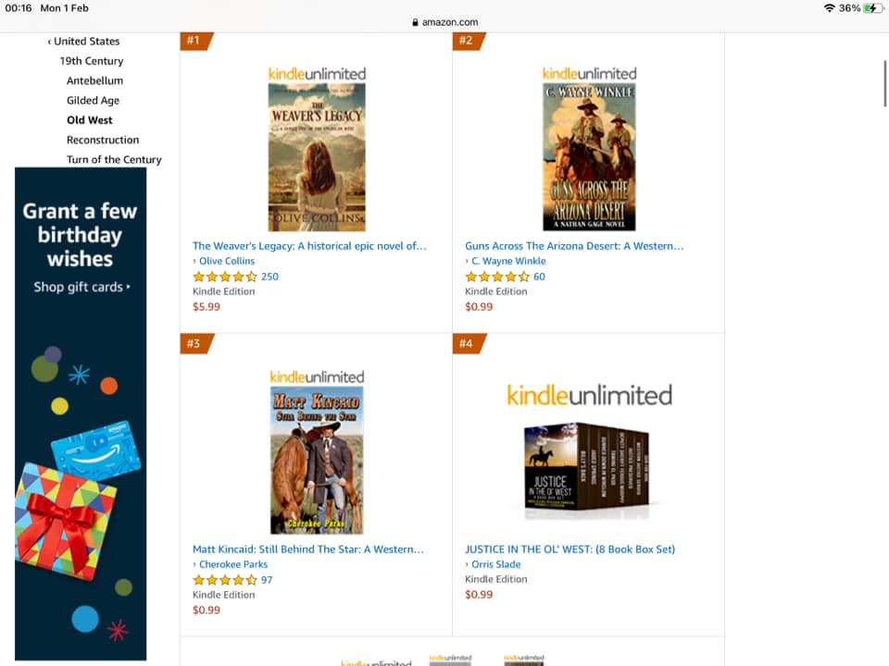889x666 pixels.
Task: Tap kindleunlimited logo above Justice box set
Action: (x=589, y=395)
